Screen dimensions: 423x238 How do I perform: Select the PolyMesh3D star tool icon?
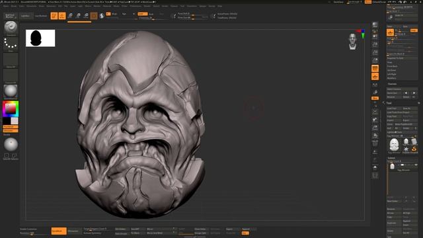coord(406,149)
